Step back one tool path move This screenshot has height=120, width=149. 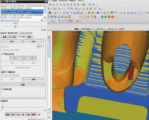[13, 115]
